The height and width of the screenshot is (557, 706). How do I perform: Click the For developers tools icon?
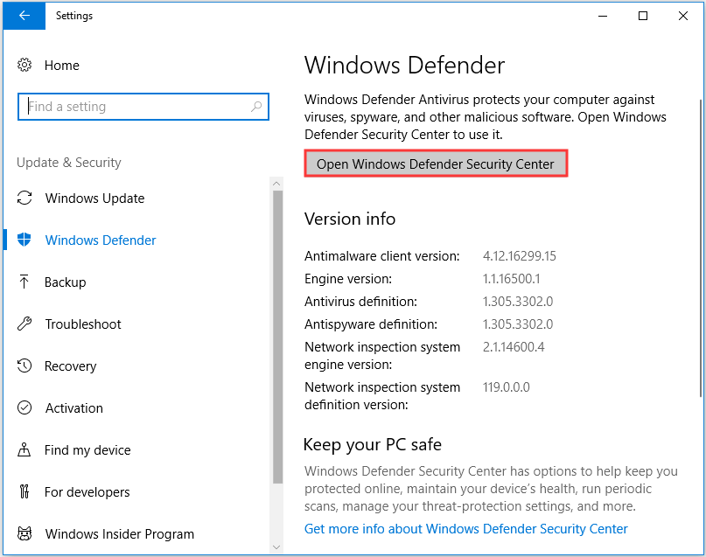24,491
